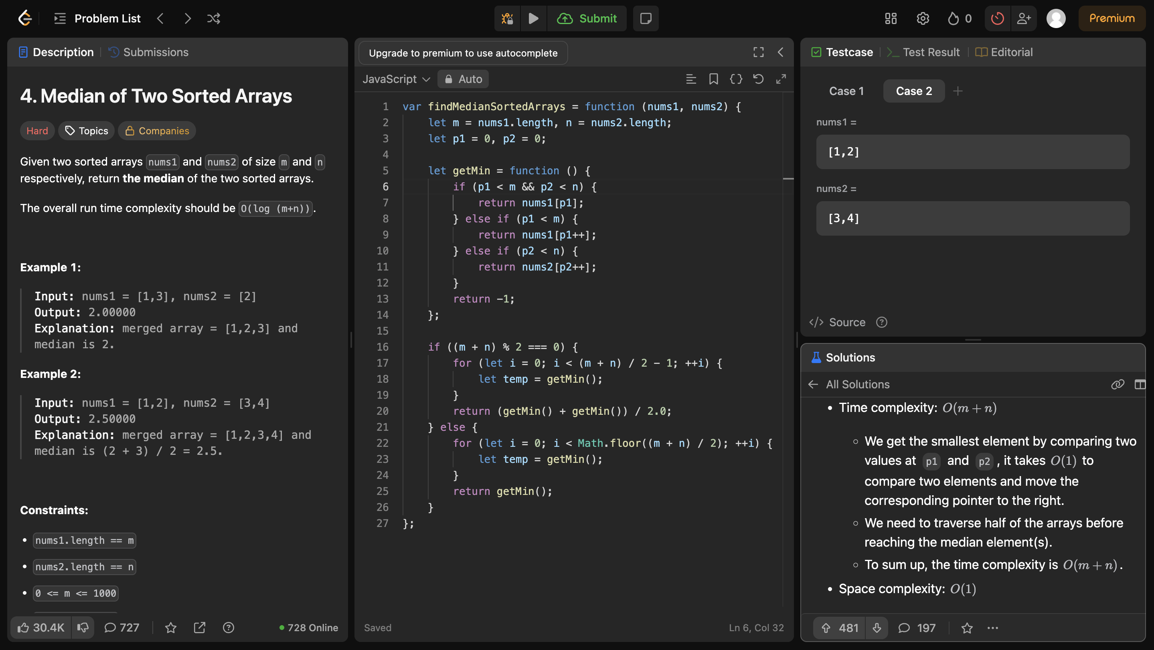This screenshot has height=650, width=1154.
Task: Click the debugger bug icon
Action: pyautogui.click(x=507, y=18)
